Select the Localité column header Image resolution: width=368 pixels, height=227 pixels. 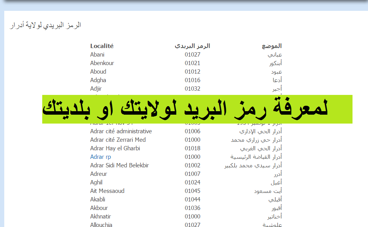tap(102, 46)
